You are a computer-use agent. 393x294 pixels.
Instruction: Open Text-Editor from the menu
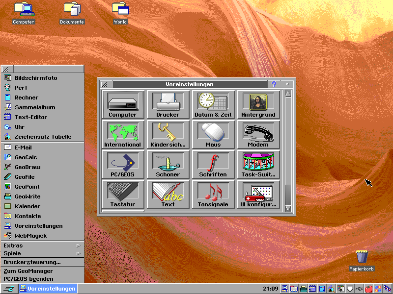click(42, 117)
